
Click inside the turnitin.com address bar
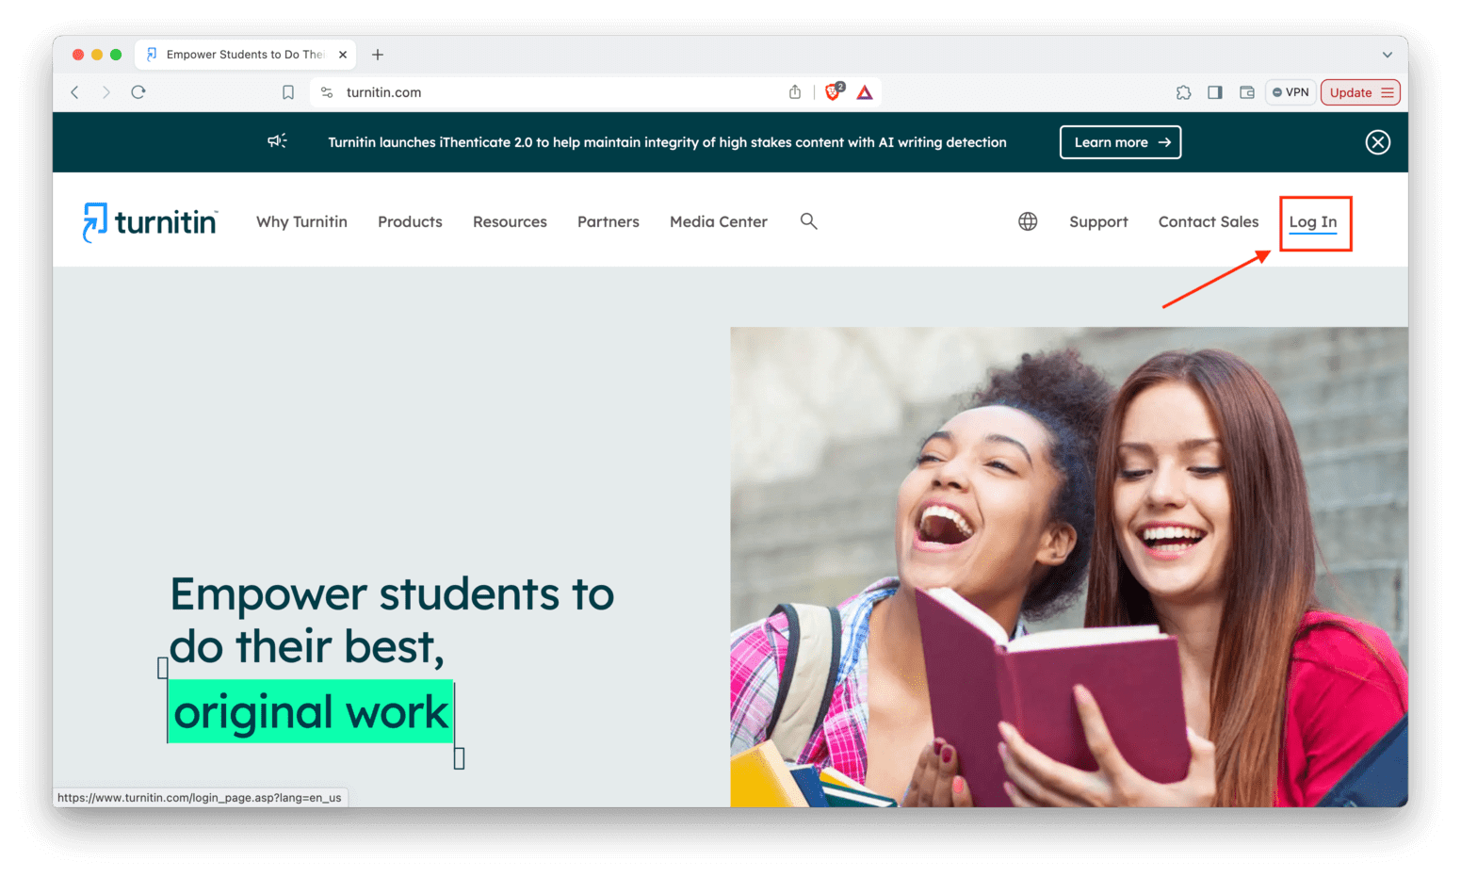[471, 91]
